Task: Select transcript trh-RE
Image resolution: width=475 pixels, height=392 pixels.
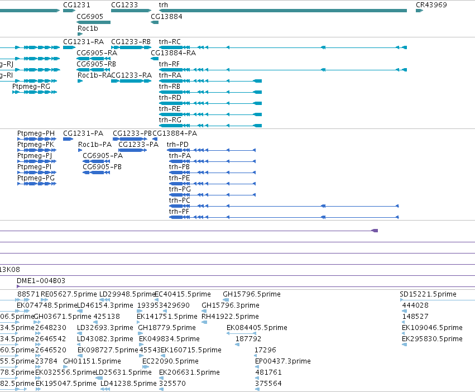Action: click(x=210, y=114)
